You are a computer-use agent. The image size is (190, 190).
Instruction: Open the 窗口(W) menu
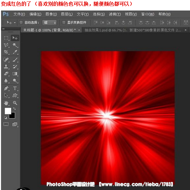point(148,14)
